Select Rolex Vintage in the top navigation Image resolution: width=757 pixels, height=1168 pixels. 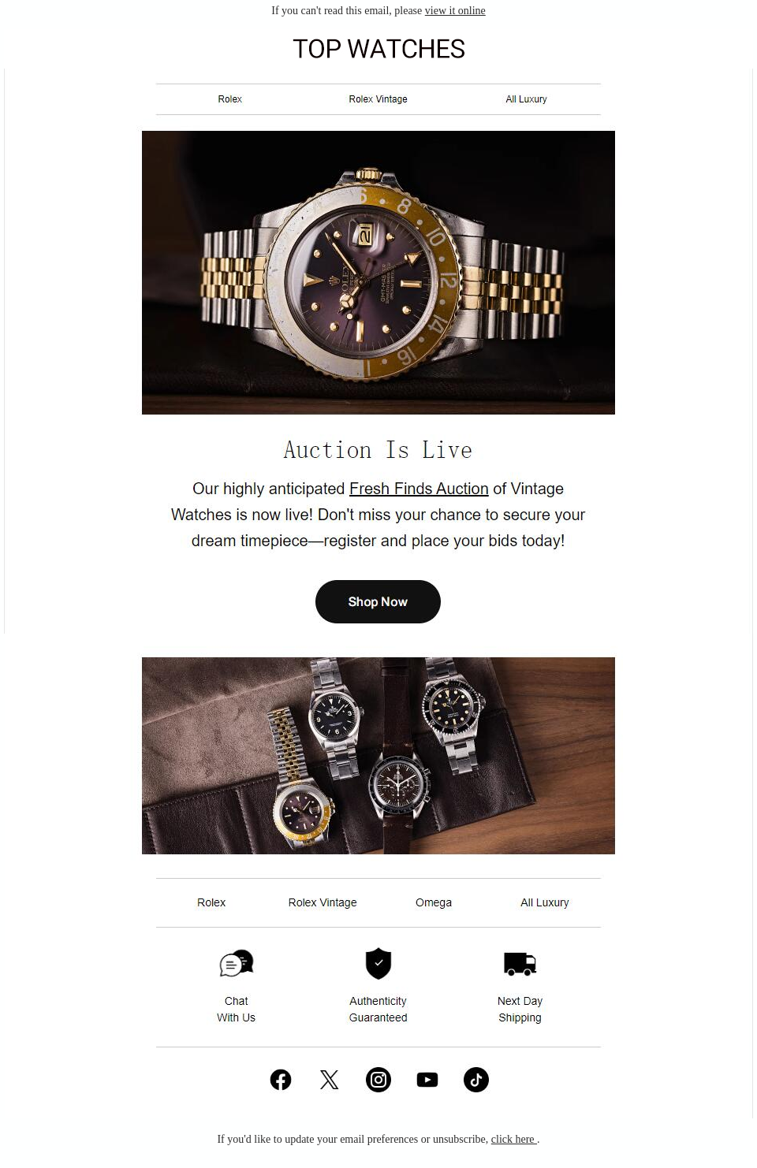coord(378,99)
